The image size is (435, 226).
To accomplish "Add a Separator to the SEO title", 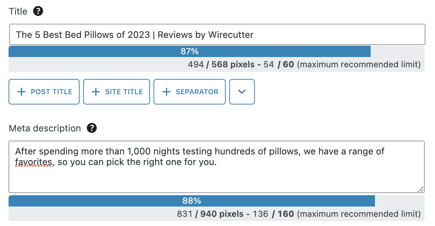I will pyautogui.click(x=189, y=91).
